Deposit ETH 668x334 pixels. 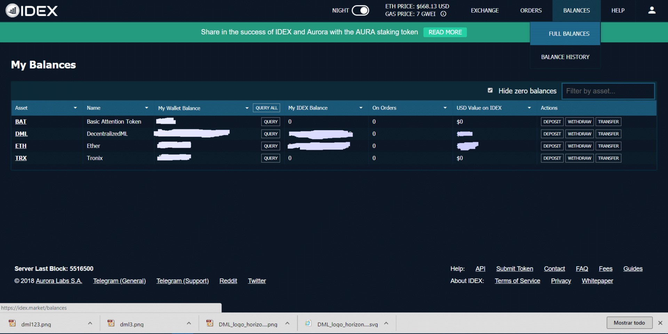pyautogui.click(x=552, y=146)
